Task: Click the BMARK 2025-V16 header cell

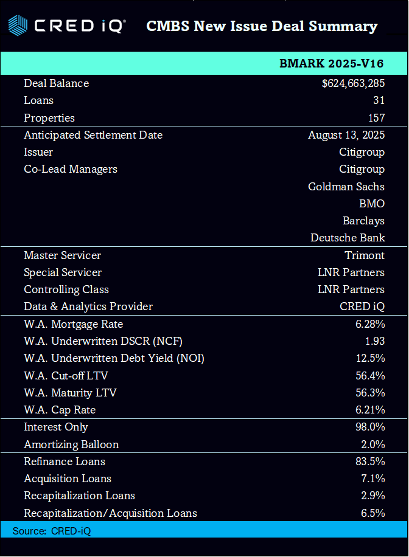Action: (331, 64)
